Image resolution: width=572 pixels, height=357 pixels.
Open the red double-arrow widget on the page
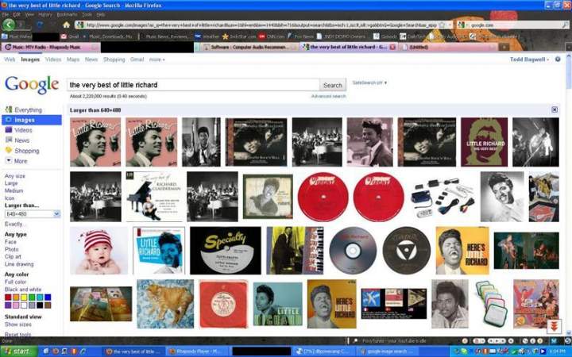click(x=554, y=327)
